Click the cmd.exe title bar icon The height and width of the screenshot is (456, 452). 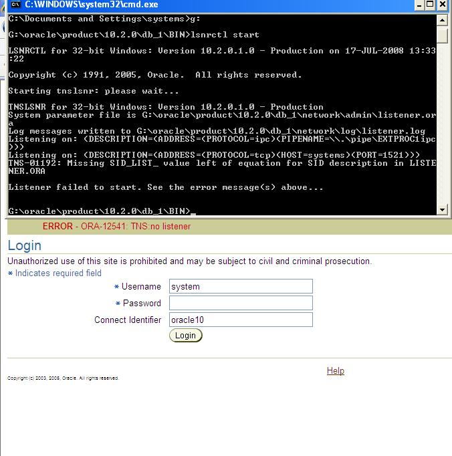15,5
